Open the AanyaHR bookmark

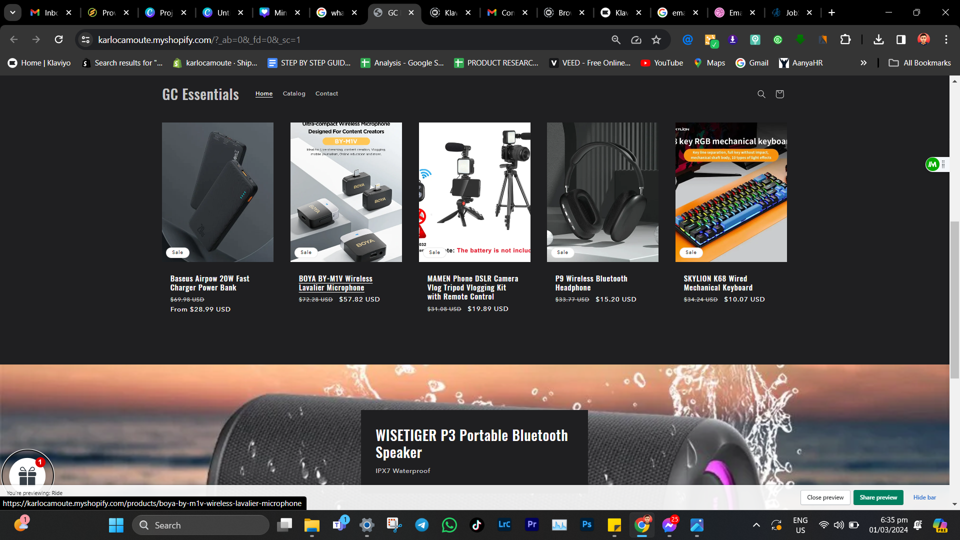pyautogui.click(x=800, y=62)
